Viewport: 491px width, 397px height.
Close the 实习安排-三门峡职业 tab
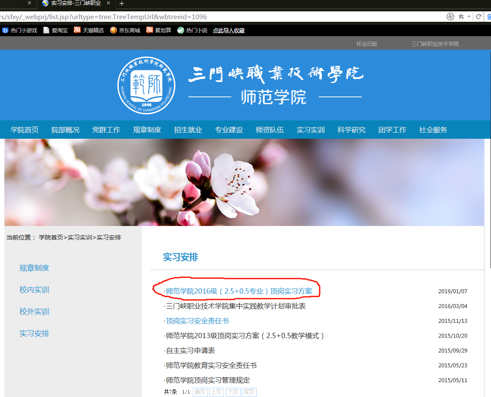[108, 3]
